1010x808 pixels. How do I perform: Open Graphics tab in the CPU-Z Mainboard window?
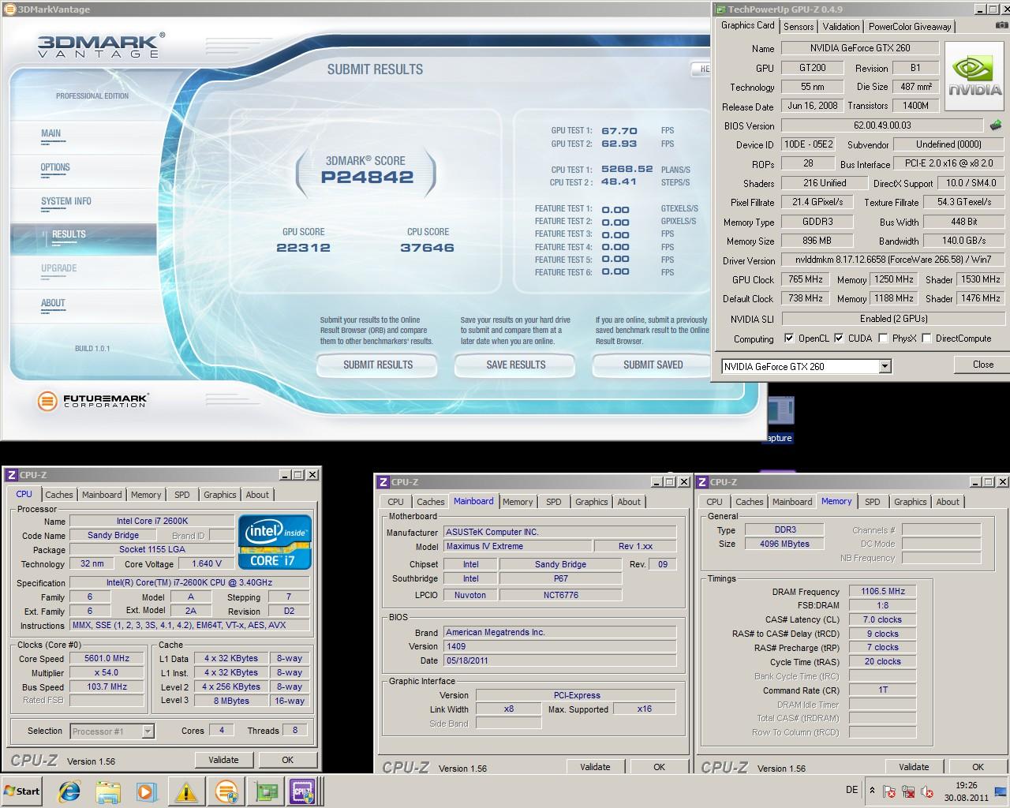pos(592,502)
